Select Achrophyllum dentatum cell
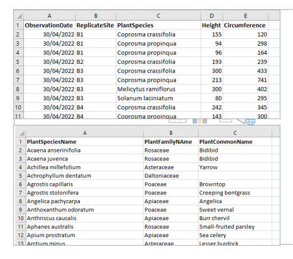Image resolution: width=293 pixels, height=259 pixels. (85, 176)
